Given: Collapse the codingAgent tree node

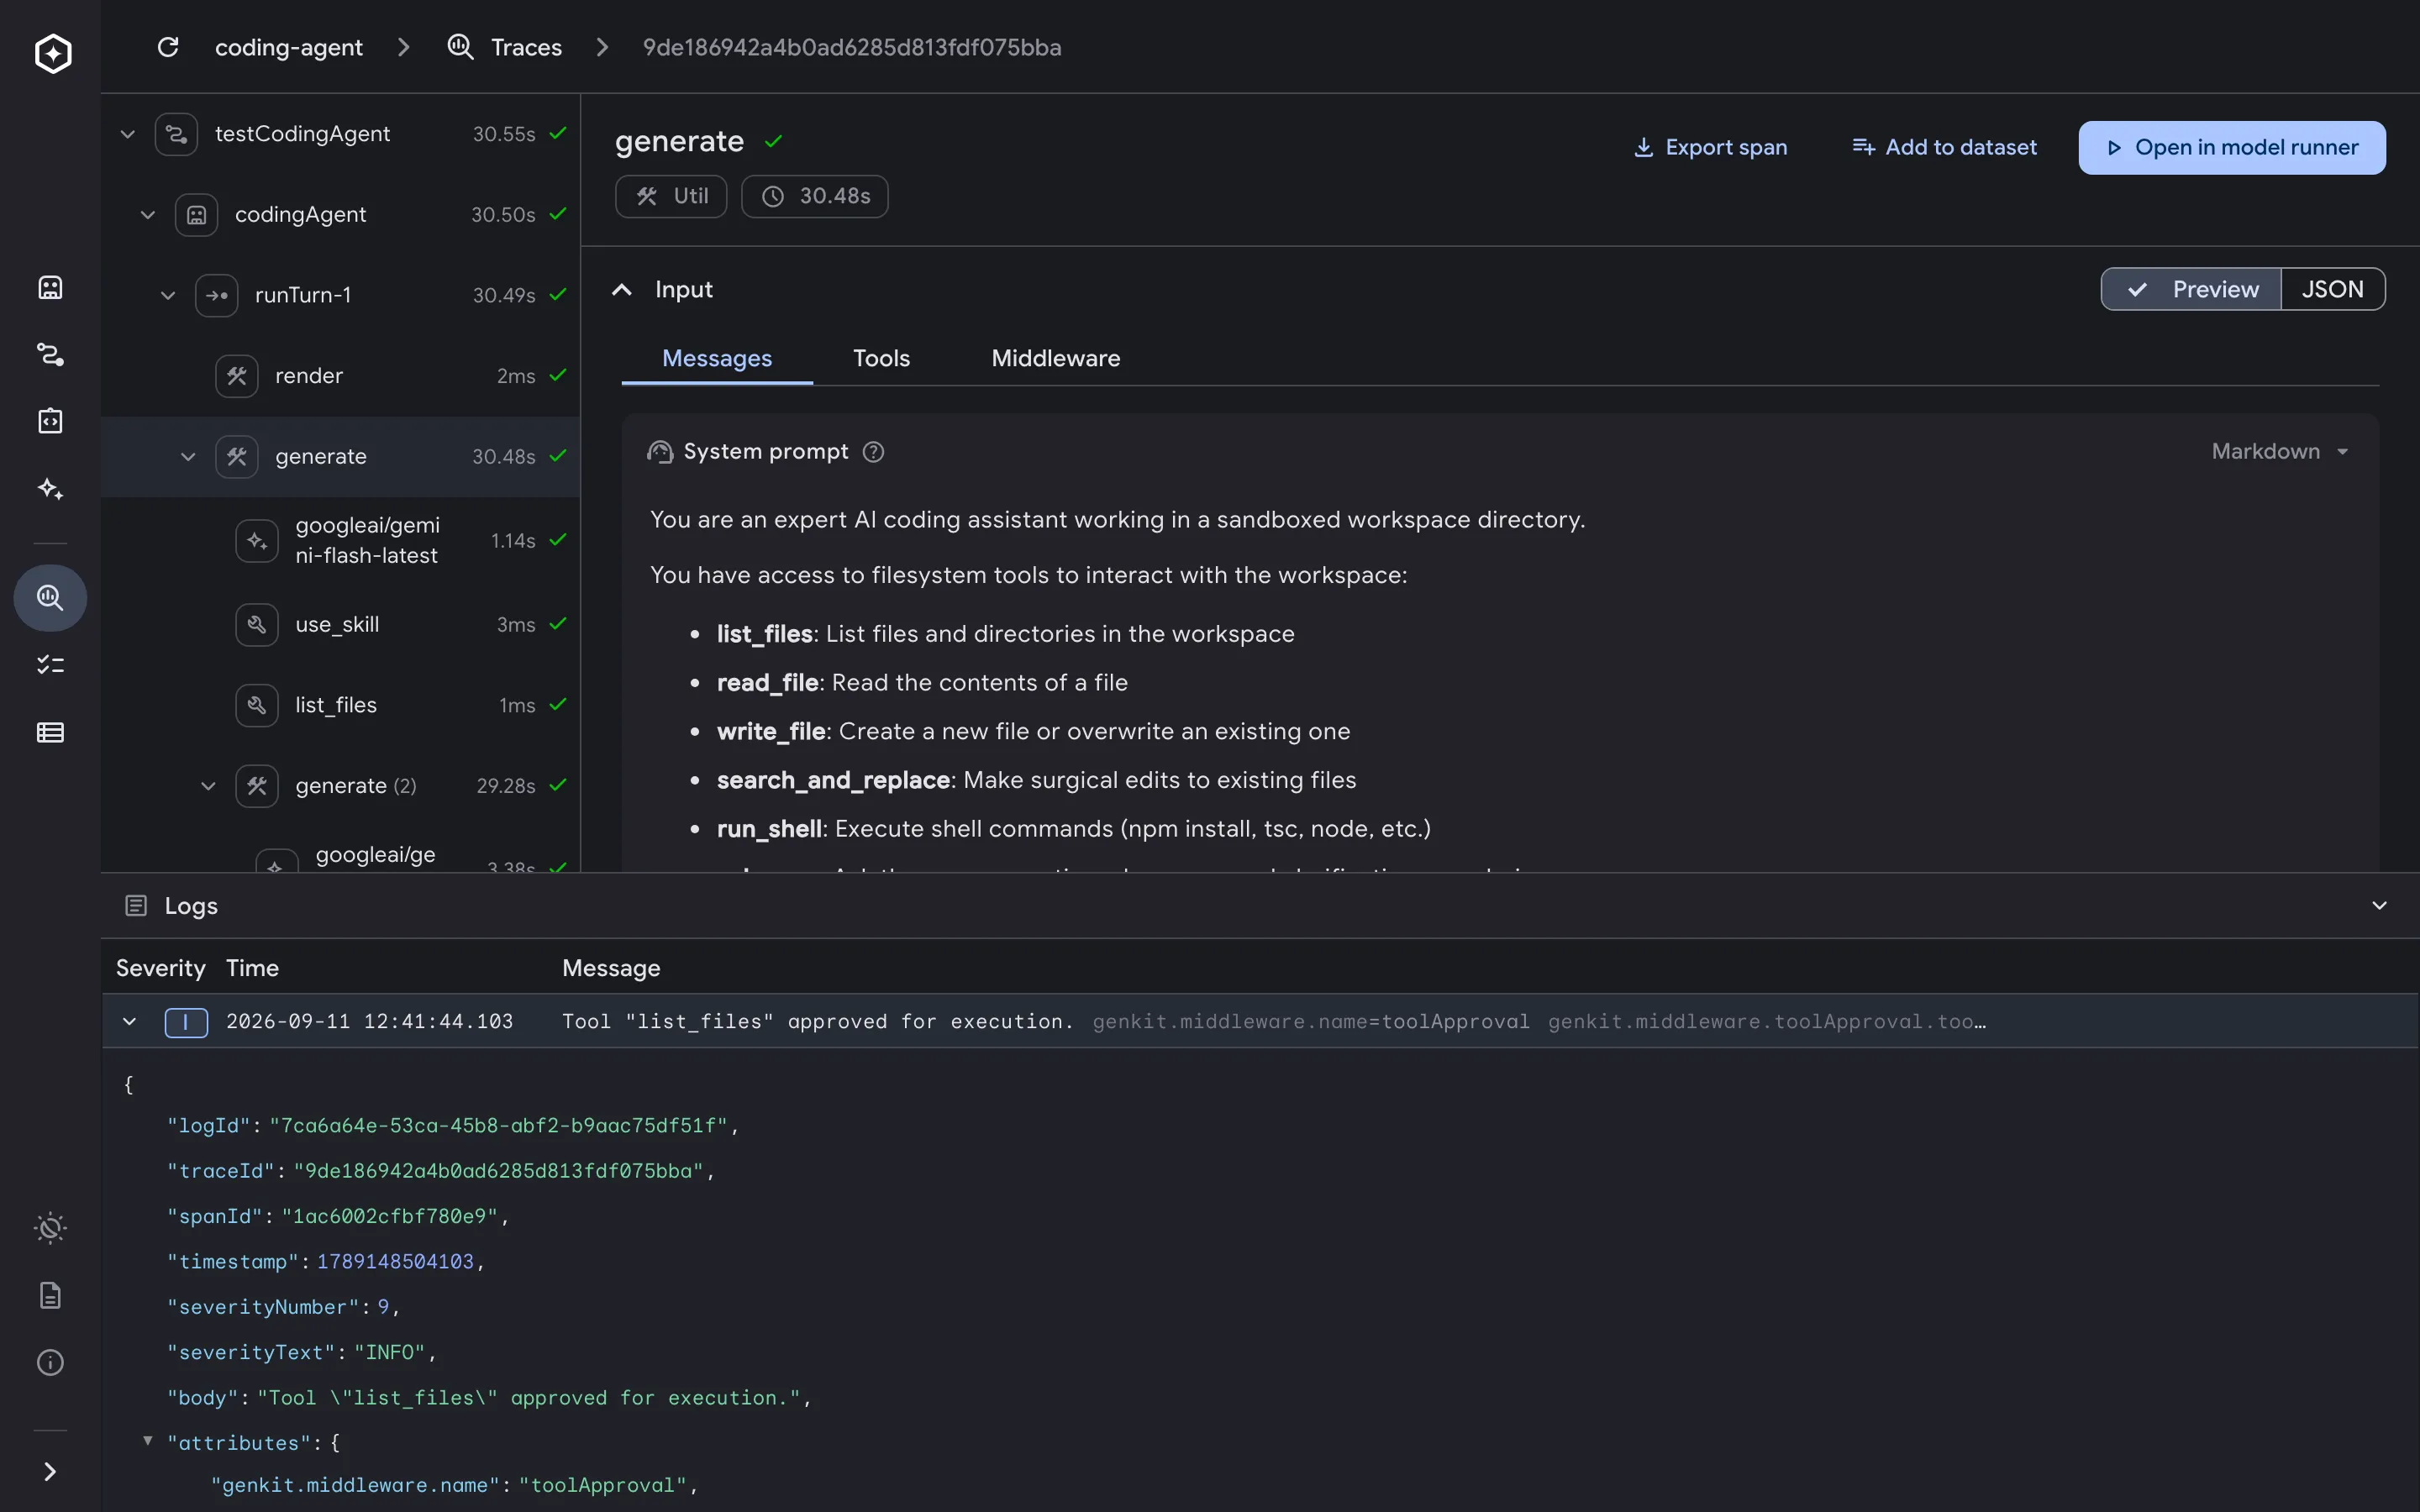Looking at the screenshot, I should tap(147, 215).
